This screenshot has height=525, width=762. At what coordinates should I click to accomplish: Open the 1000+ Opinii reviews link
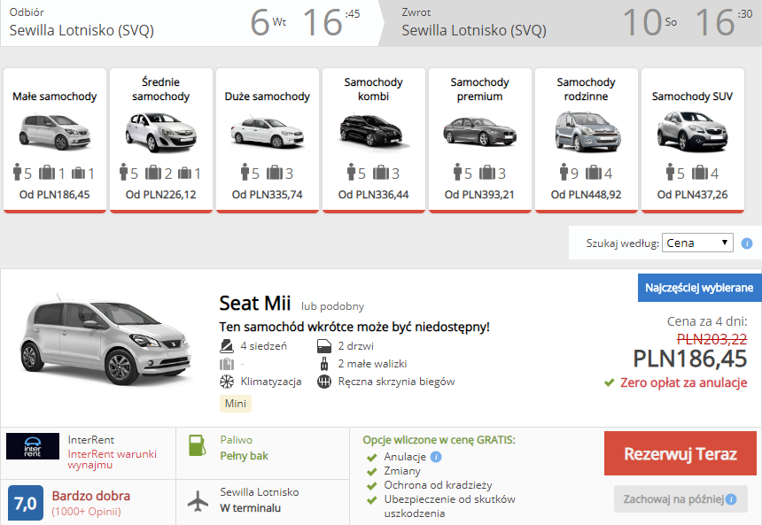pyautogui.click(x=87, y=512)
